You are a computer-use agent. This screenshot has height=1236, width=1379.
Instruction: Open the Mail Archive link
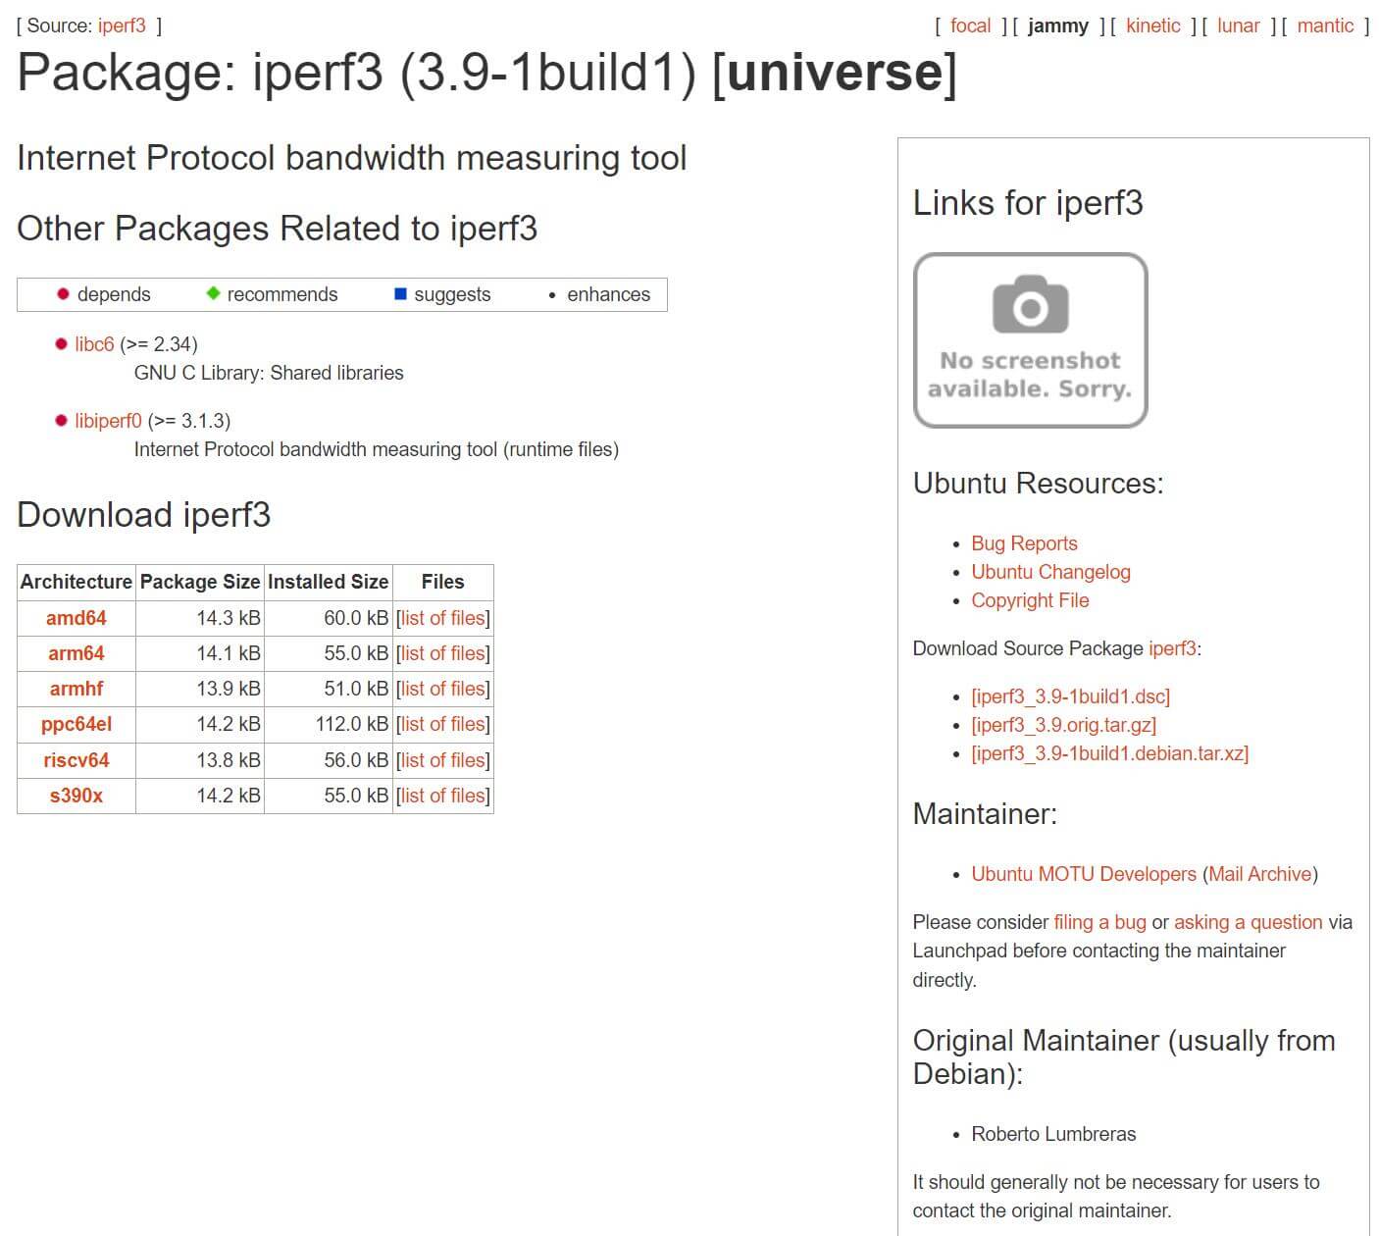click(x=1260, y=874)
